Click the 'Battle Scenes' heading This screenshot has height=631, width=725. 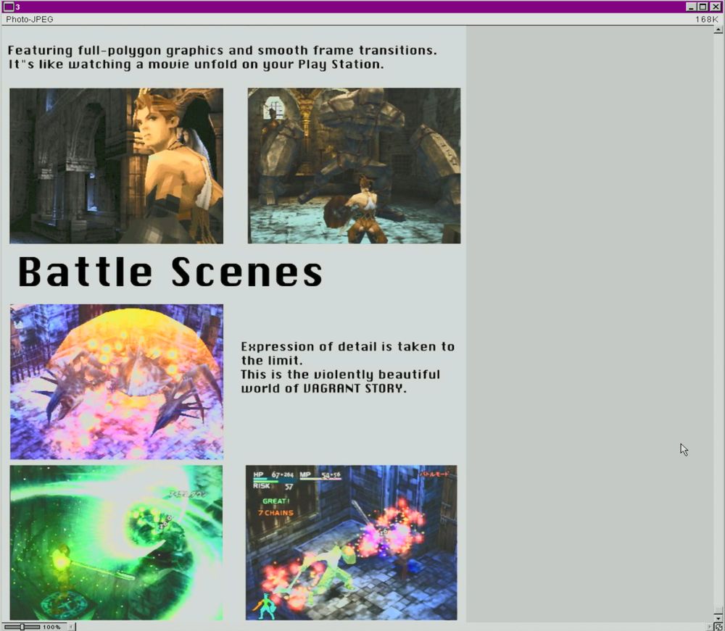click(x=170, y=272)
